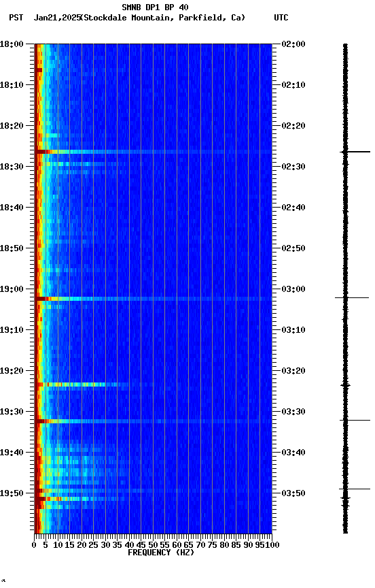Click the '75' frequency axis label

point(213,545)
